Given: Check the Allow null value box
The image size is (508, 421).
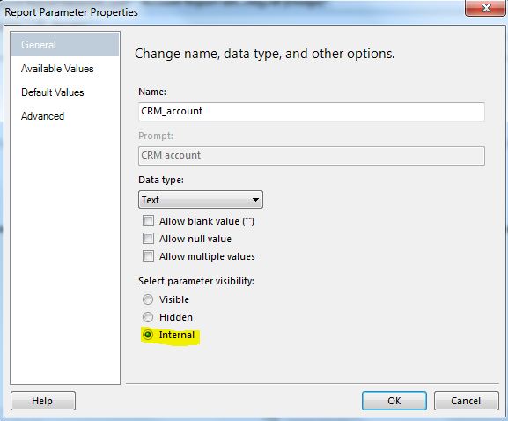Looking at the screenshot, I should [x=149, y=239].
